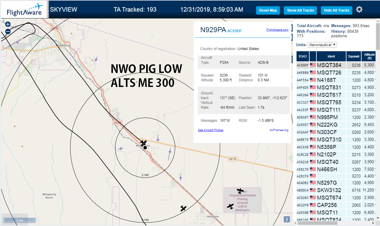Open the map info button

[287, 219]
